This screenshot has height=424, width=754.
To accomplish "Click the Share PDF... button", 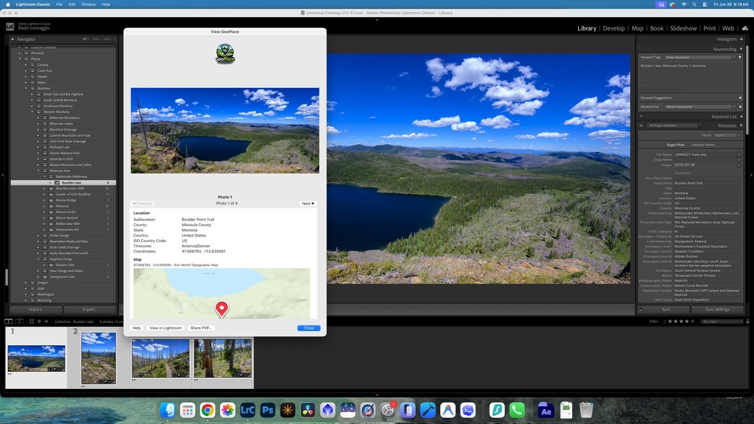I will [x=201, y=328].
